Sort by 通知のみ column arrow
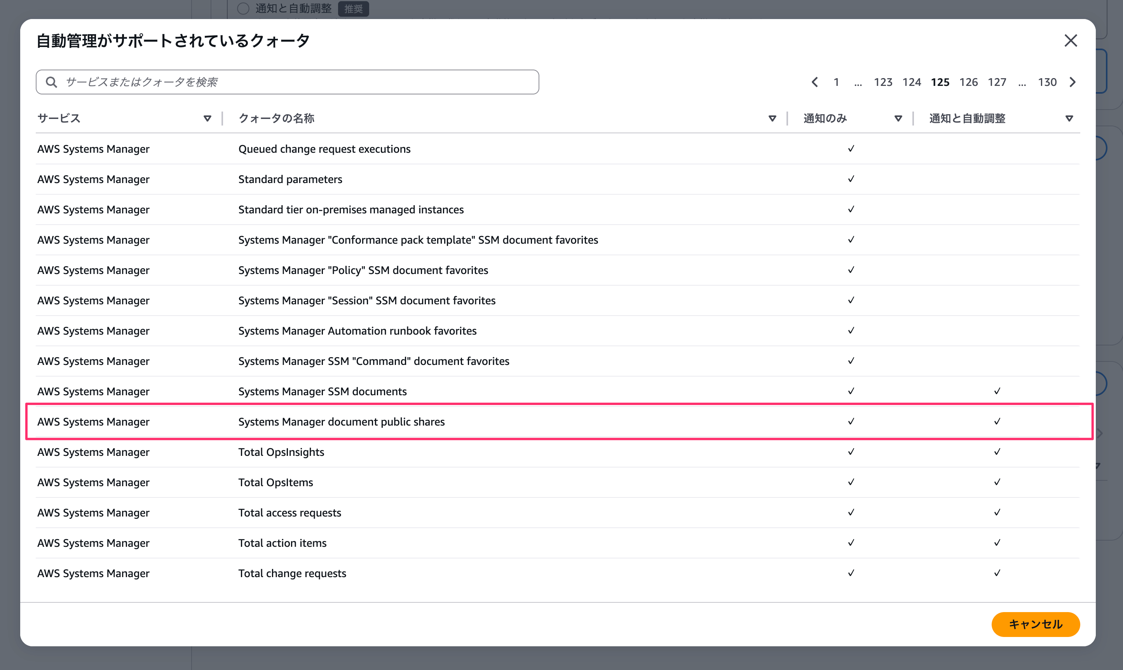 (x=898, y=118)
